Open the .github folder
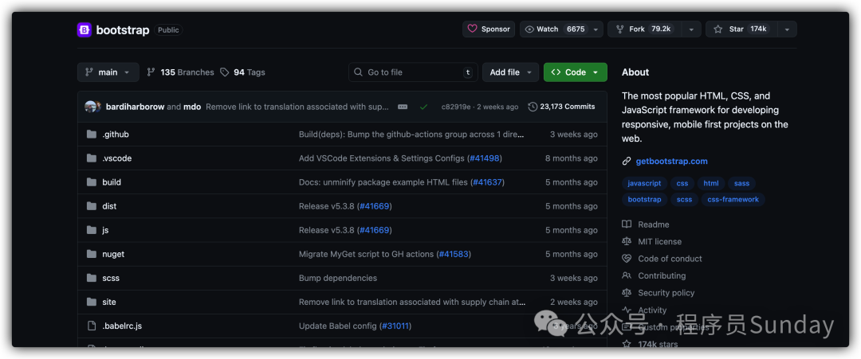Image resolution: width=861 pixels, height=359 pixels. point(116,135)
